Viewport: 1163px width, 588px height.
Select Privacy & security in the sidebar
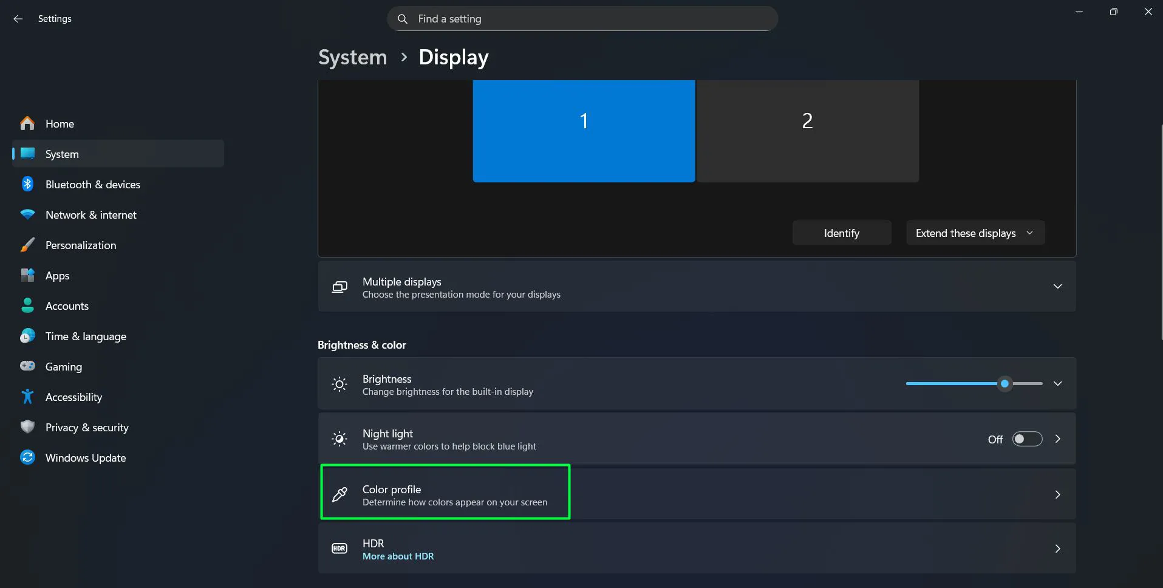coord(87,427)
